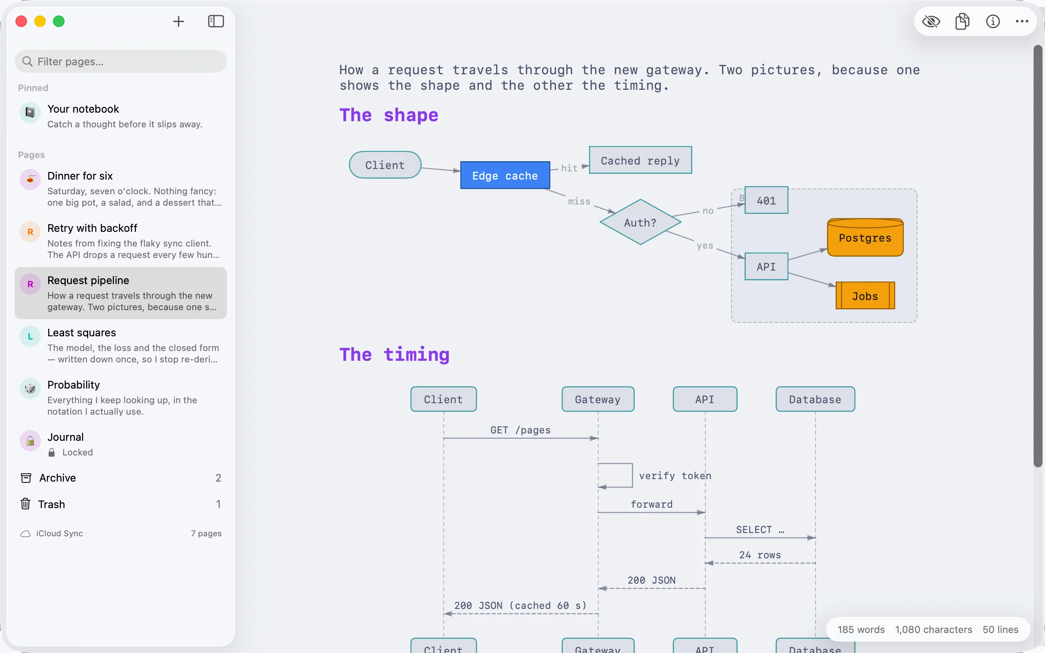Click the Auth? diamond decision node
1045x653 pixels.
tap(640, 222)
